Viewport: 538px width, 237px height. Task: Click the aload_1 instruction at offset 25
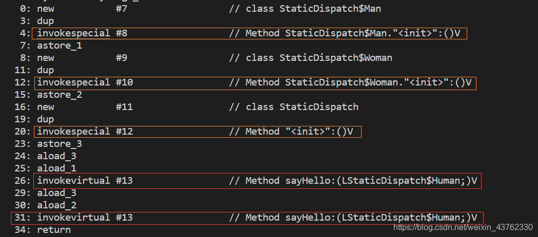click(56, 168)
